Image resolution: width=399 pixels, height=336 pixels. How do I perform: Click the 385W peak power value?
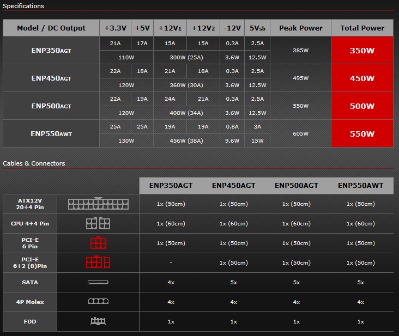point(300,50)
